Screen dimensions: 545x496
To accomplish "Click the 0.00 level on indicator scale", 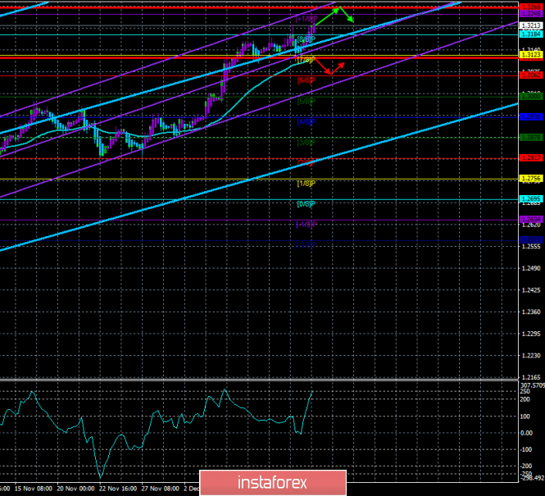I will click(527, 433).
